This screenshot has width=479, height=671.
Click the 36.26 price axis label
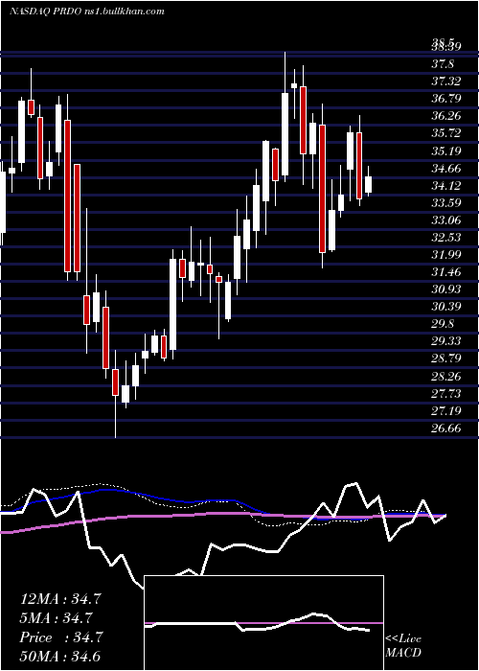tap(446, 116)
